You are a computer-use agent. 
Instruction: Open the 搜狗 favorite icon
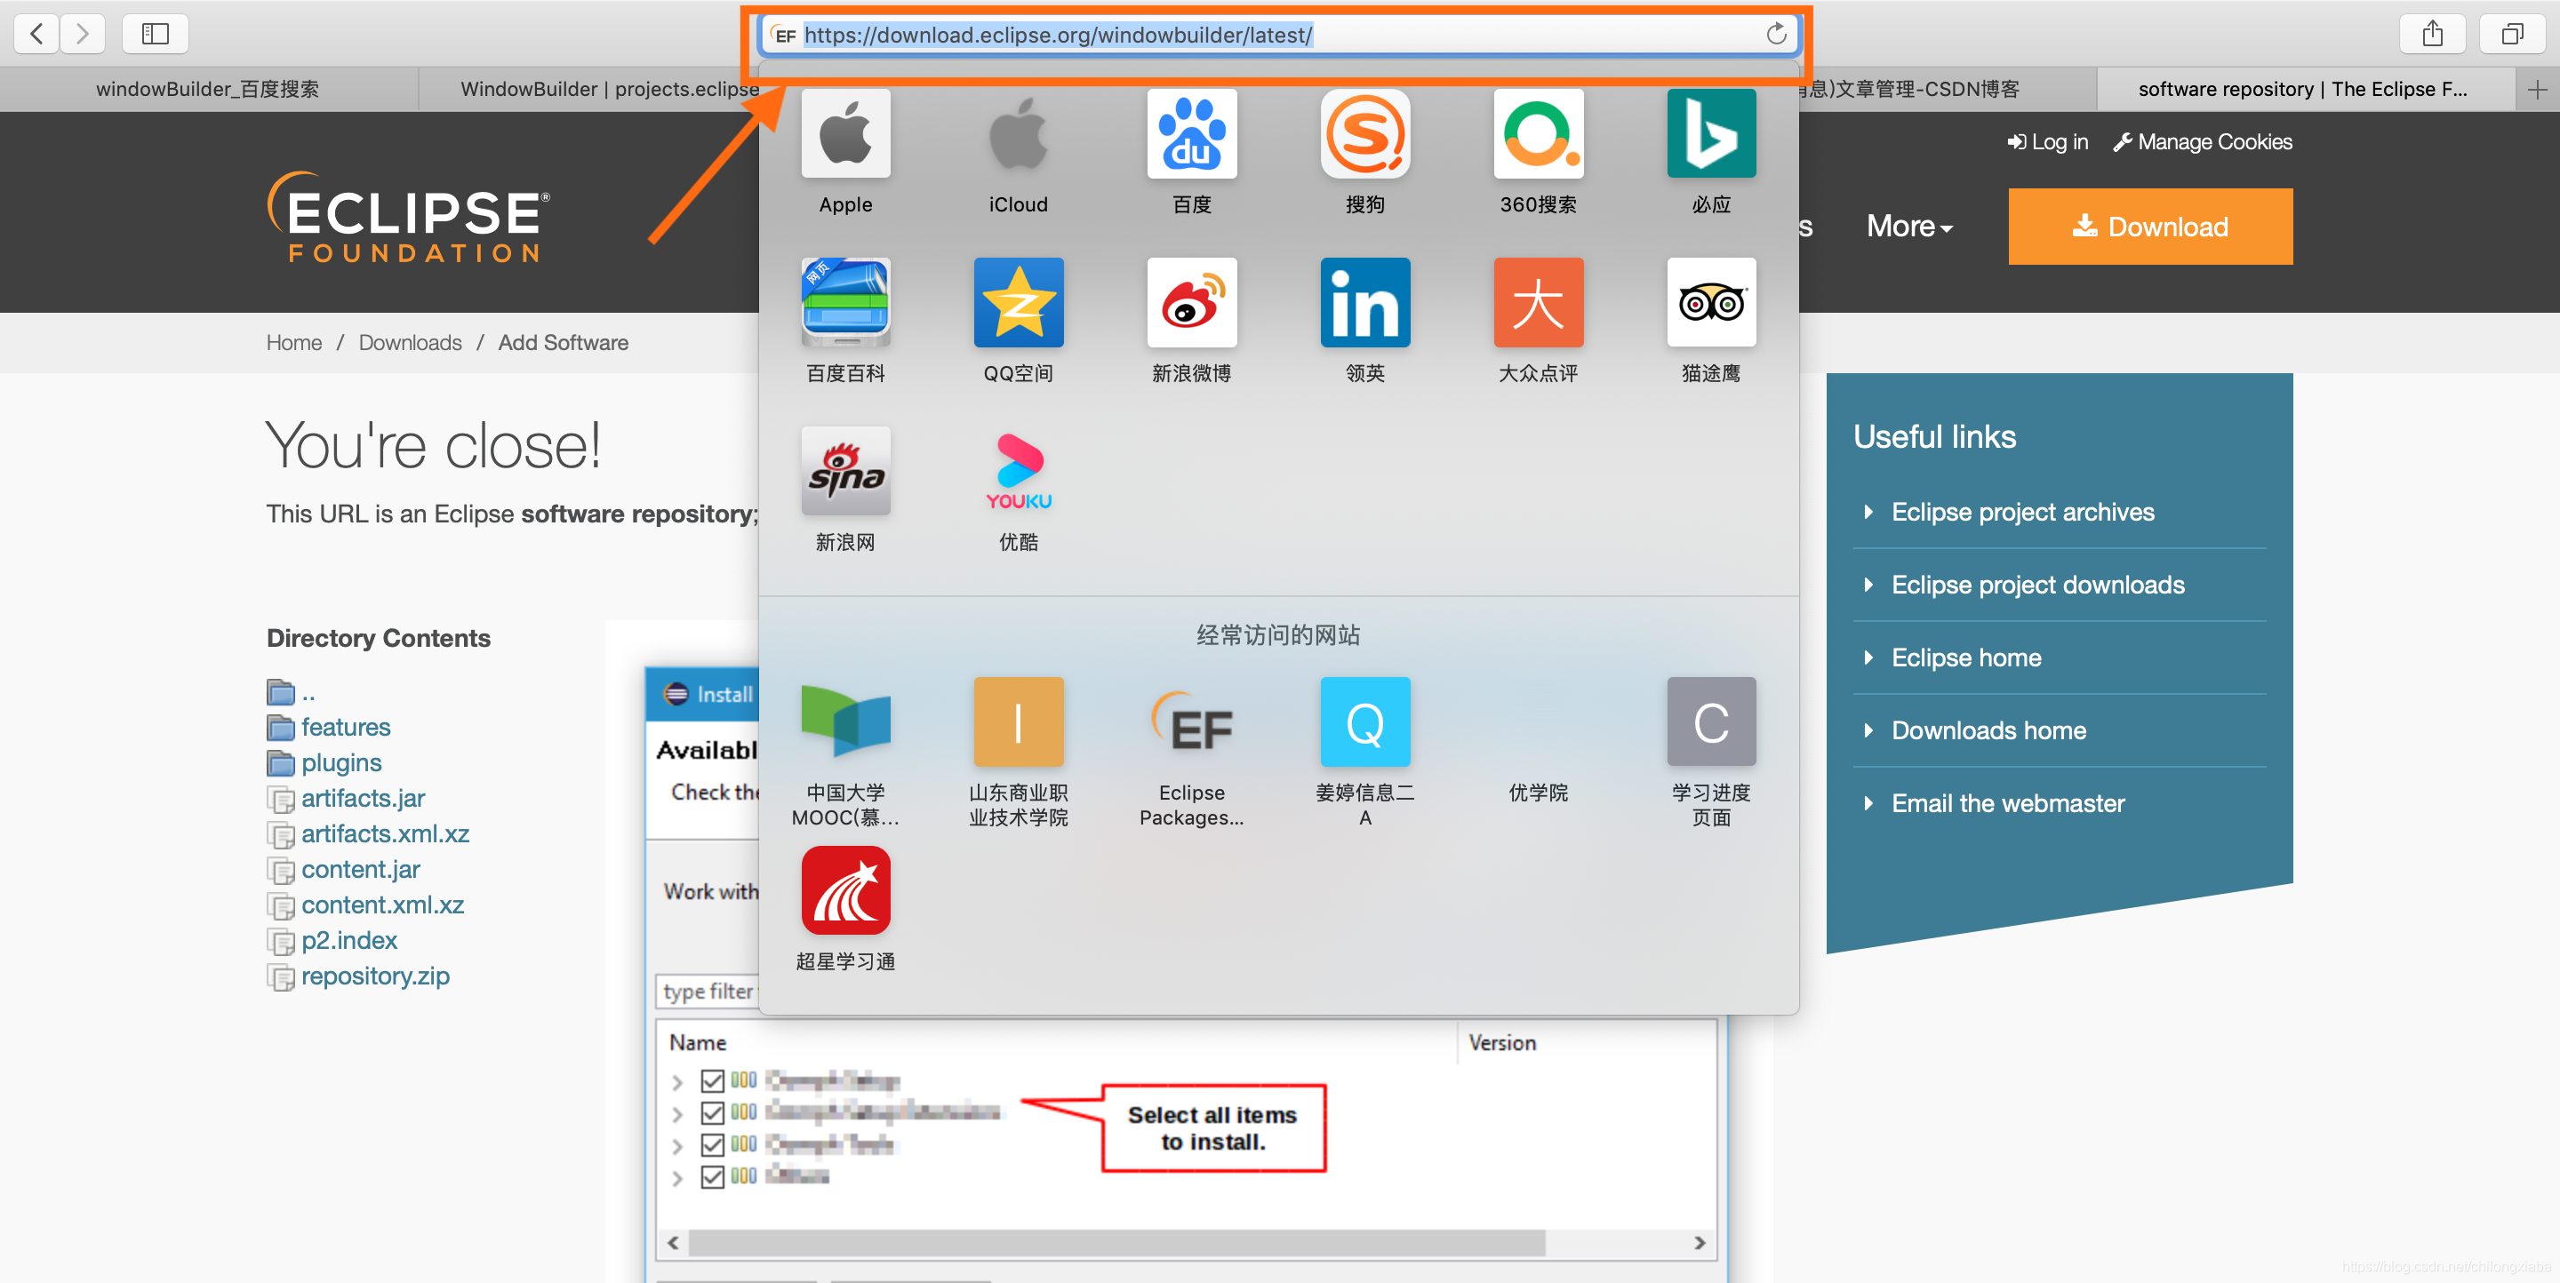(1364, 134)
